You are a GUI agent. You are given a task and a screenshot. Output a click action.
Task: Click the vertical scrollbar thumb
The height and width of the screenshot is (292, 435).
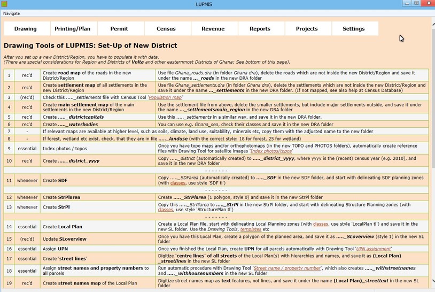click(x=433, y=98)
